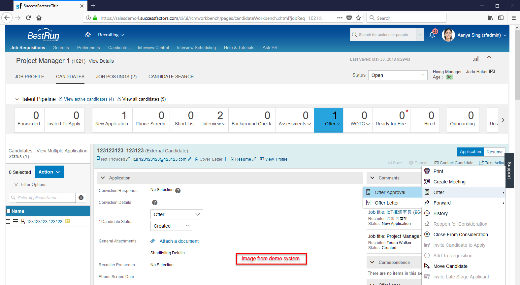Save page to Pocket icon
This screenshot has width=520, height=285.
349,18
